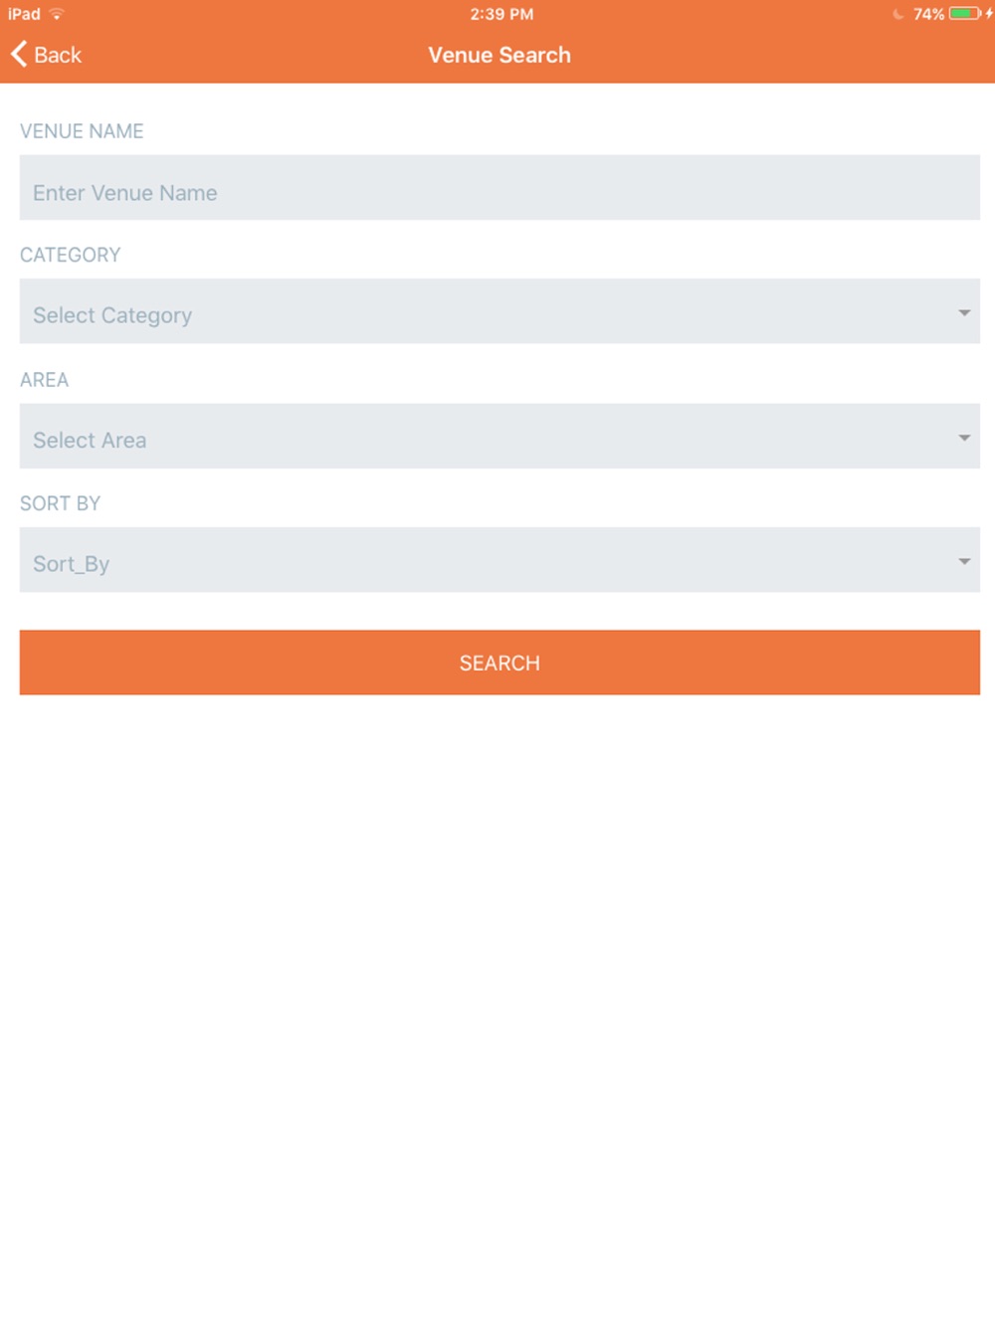This screenshot has height=1327, width=995.
Task: Click the Enter Venue Name field
Action: tap(499, 187)
